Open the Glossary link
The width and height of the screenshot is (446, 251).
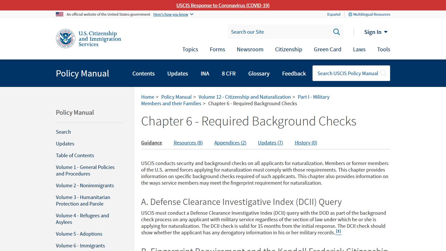pos(259,74)
